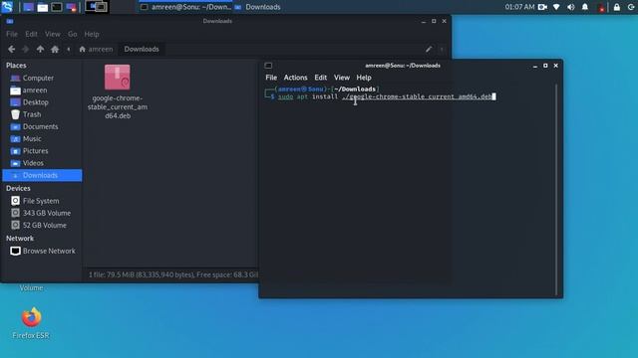
Task: Maximize the terminal window
Action: (545, 66)
